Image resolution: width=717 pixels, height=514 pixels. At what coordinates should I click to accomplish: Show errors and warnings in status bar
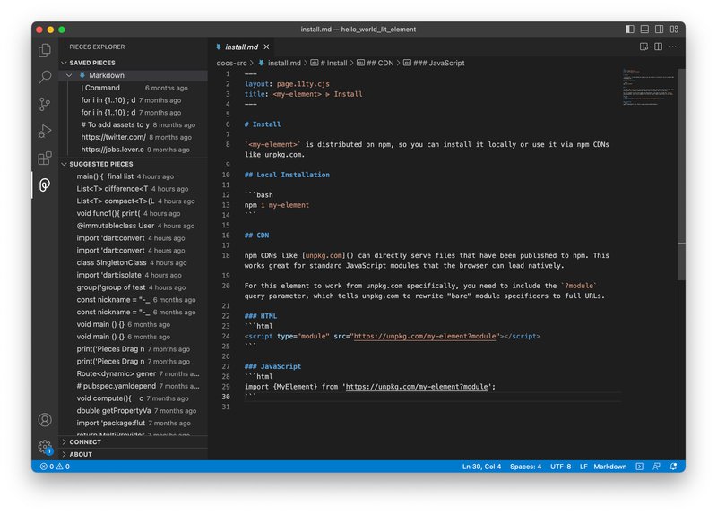tap(55, 467)
